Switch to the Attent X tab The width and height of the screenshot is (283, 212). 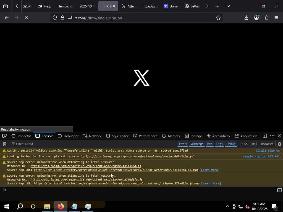129,6
